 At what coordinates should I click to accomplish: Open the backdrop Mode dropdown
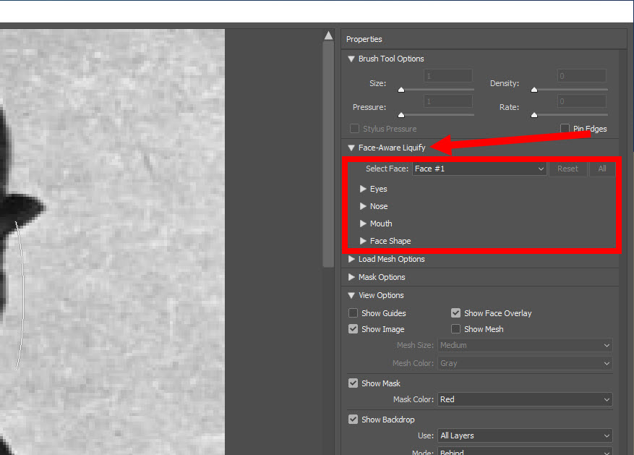[525, 451]
